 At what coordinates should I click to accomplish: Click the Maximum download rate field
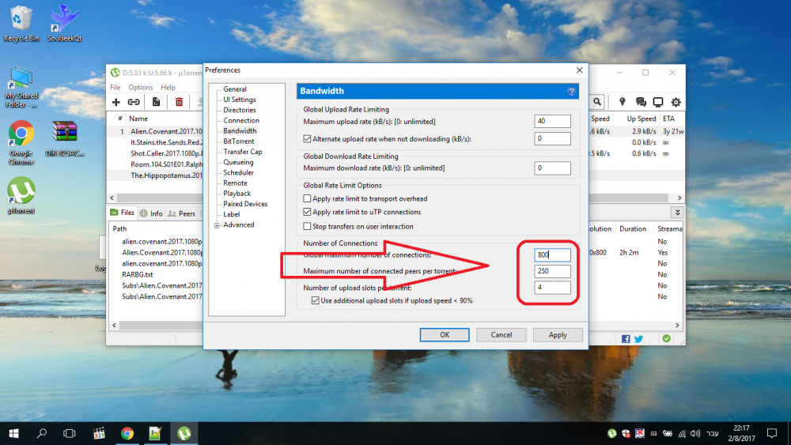(x=552, y=168)
